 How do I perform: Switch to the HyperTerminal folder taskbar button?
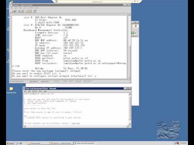(38, 143)
